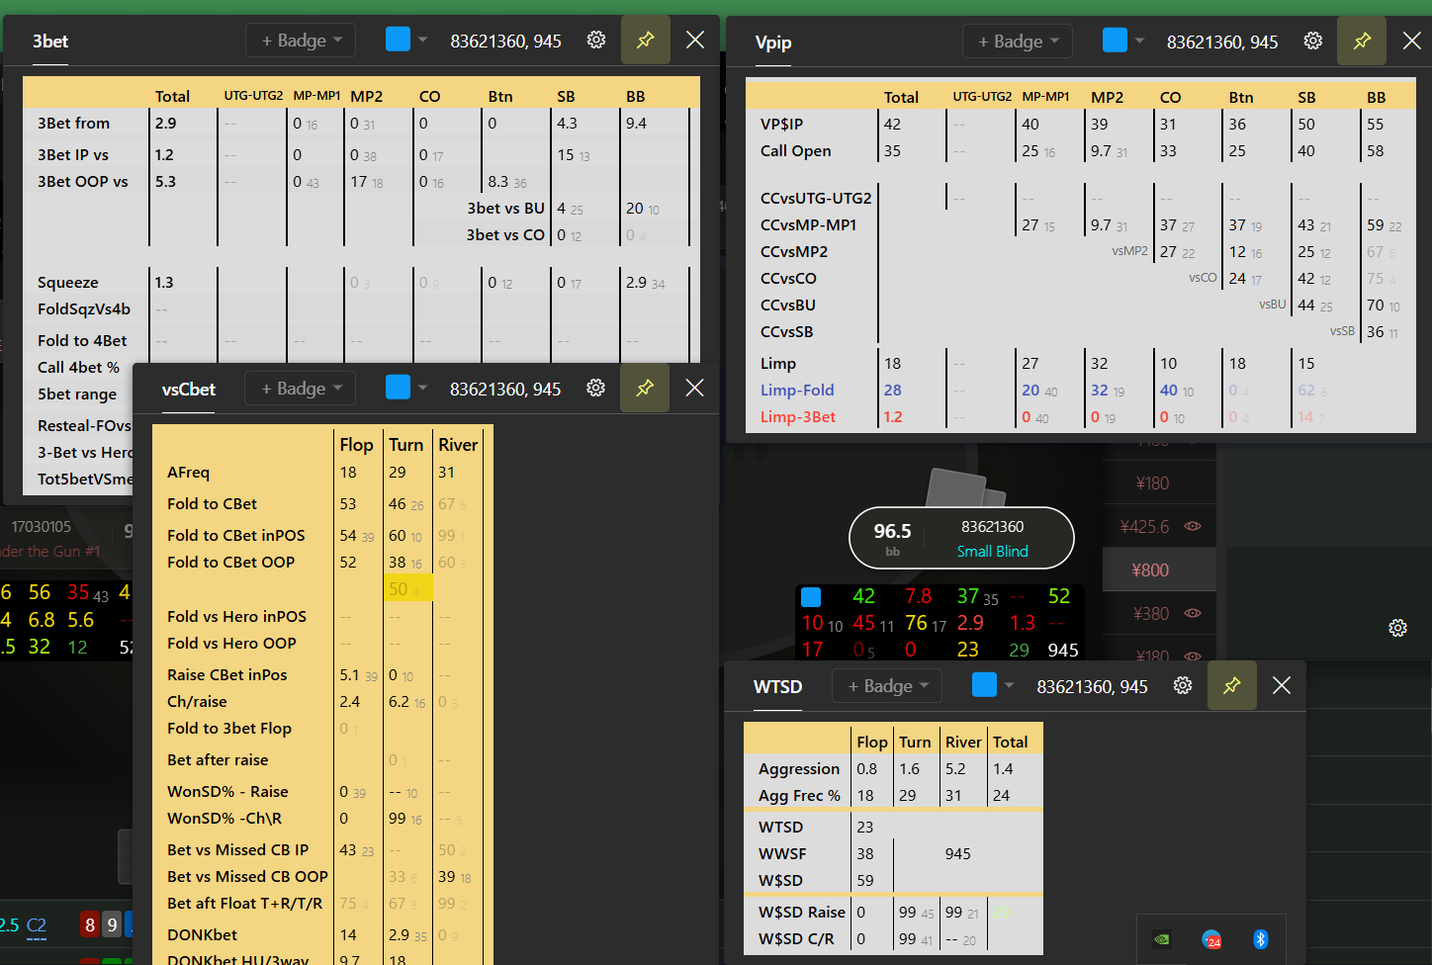Select the ¥800 bet amount row
This screenshot has width=1432, height=965.
point(1158,570)
